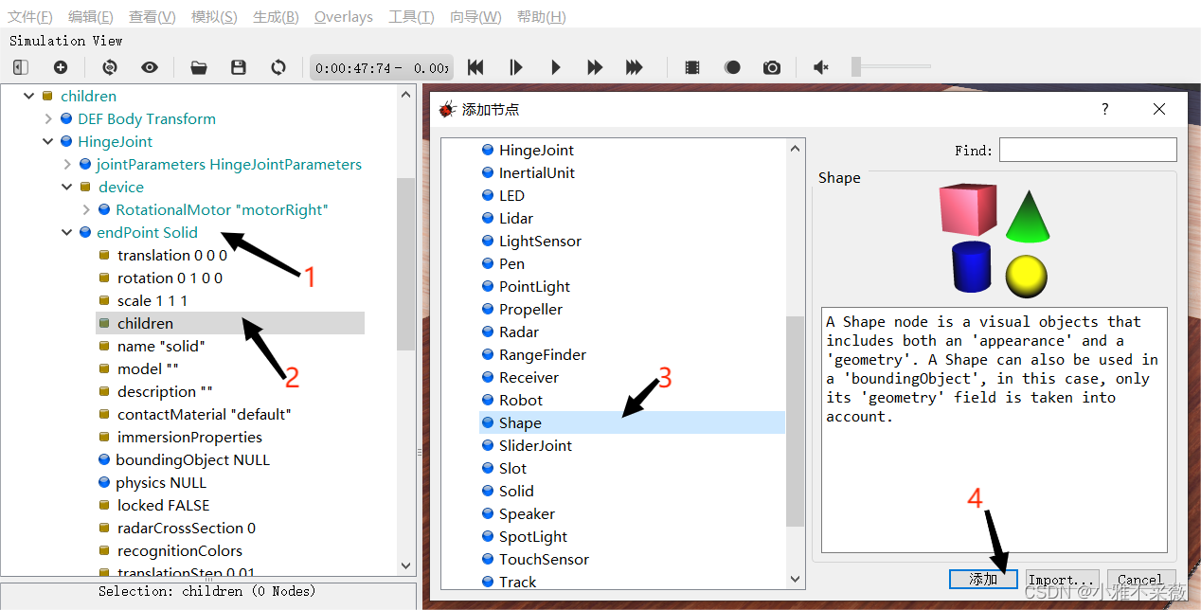The image size is (1201, 610).
Task: Click the 添加 button in dialog
Action: click(983, 580)
